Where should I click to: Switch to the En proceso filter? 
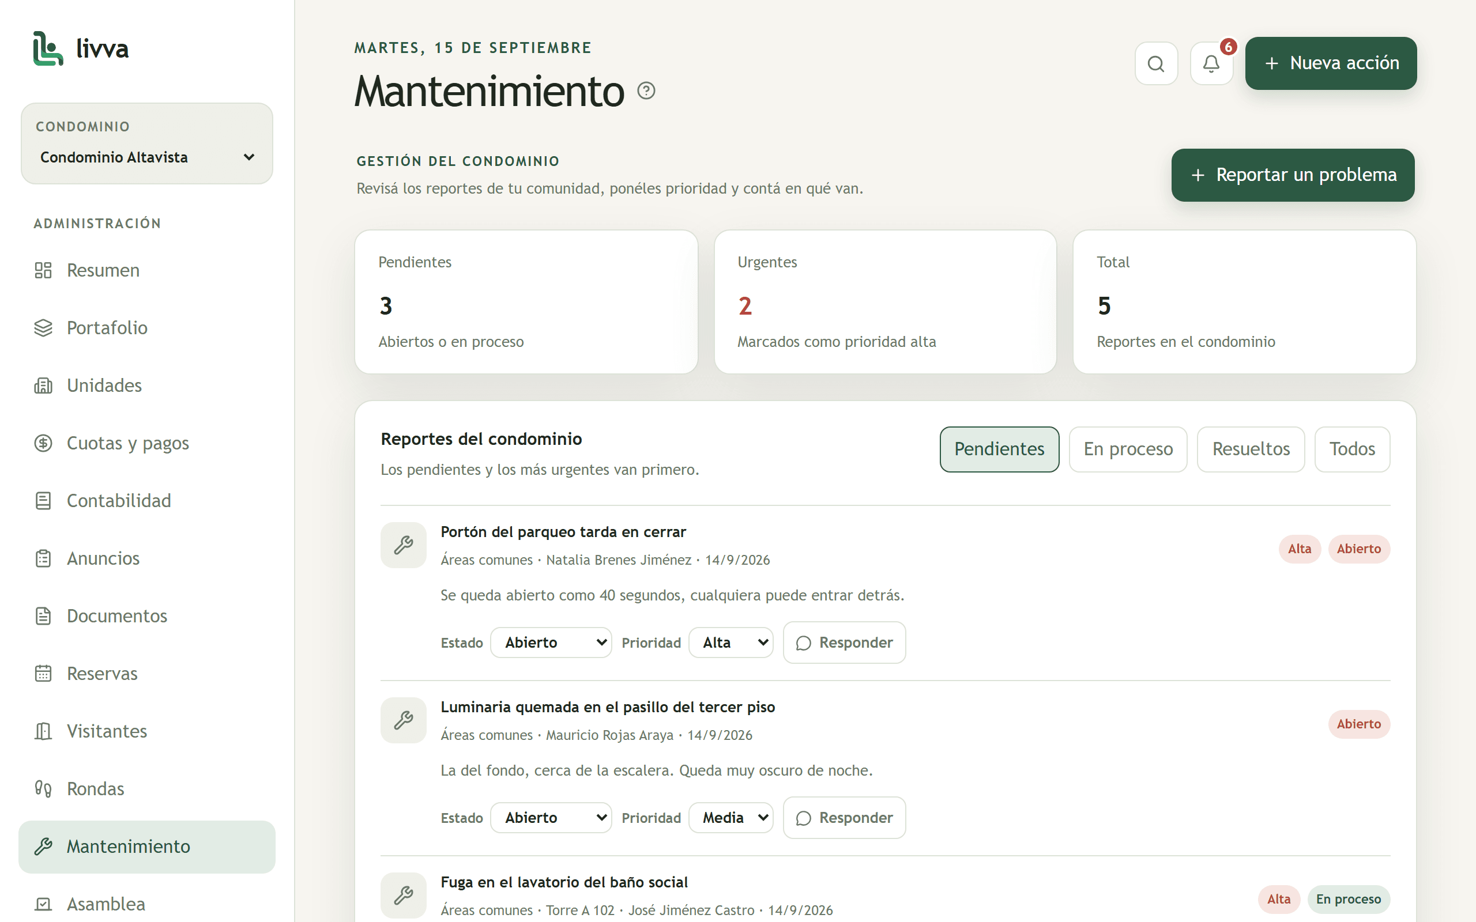1128,449
